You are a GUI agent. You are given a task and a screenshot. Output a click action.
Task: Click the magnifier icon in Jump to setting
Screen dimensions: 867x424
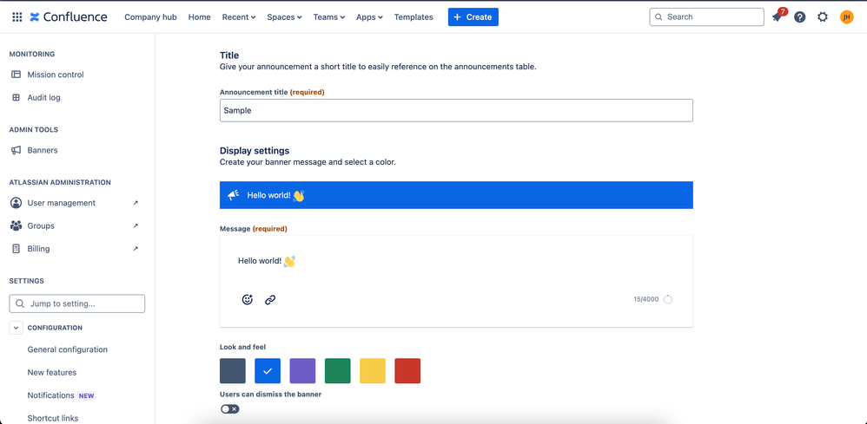pyautogui.click(x=20, y=303)
